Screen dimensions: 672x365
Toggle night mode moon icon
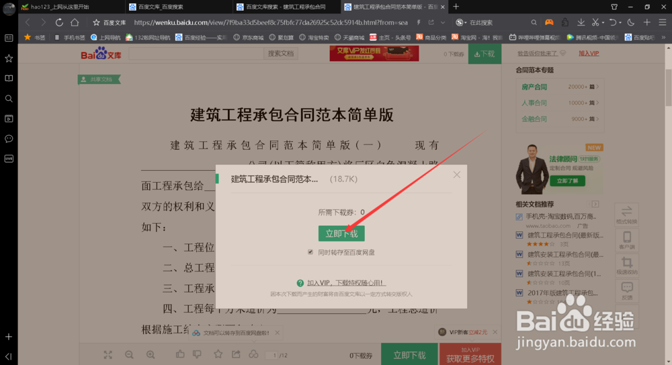pyautogui.click(x=631, y=22)
